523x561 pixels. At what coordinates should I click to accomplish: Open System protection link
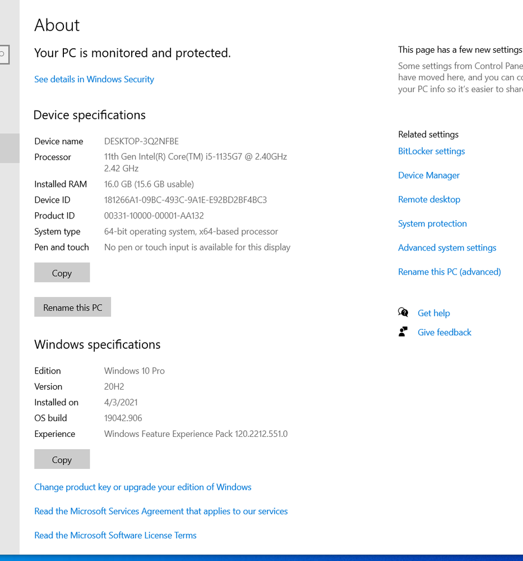click(432, 224)
